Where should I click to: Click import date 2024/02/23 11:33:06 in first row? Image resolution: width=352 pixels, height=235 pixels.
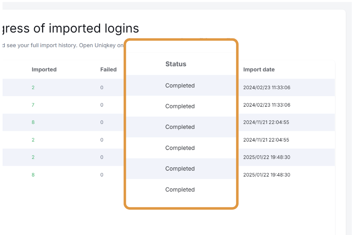click(267, 87)
